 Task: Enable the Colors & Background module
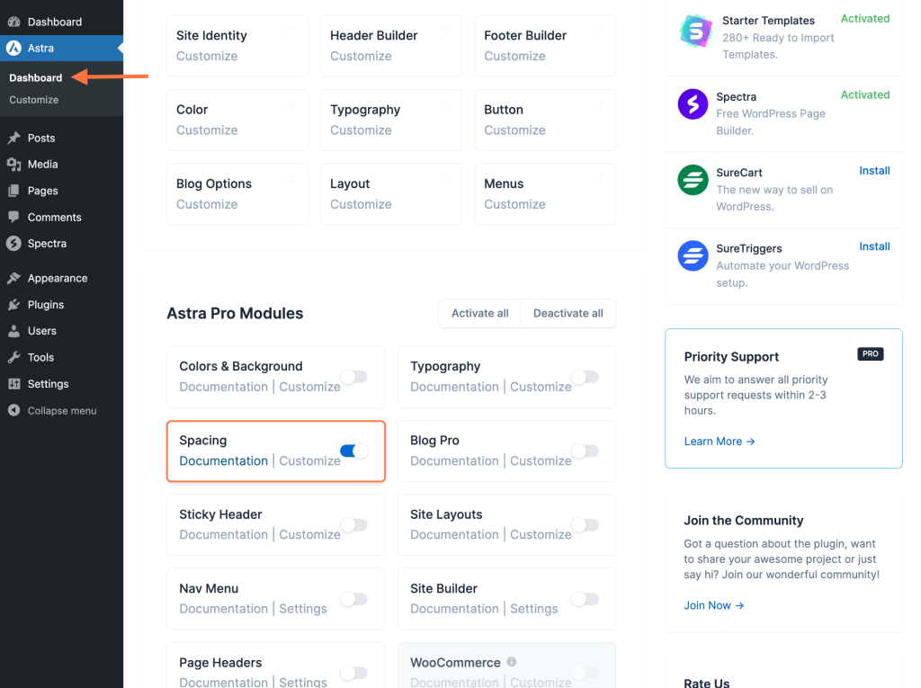353,377
